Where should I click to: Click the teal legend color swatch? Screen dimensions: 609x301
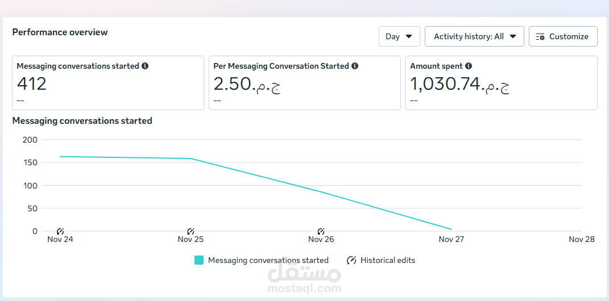[x=199, y=260]
